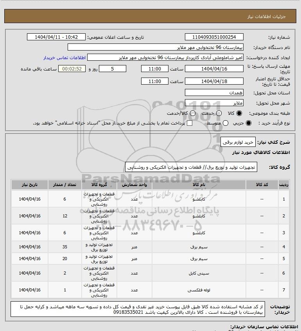Click quantity 12 in row 2
Image resolution: width=301 pixels, height=331 pixels.
(x=65, y=216)
